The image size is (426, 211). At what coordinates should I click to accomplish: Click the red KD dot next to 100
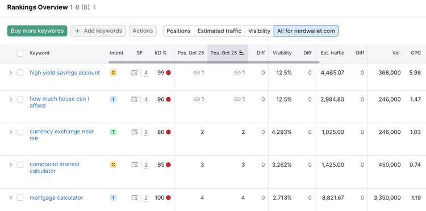(x=169, y=198)
